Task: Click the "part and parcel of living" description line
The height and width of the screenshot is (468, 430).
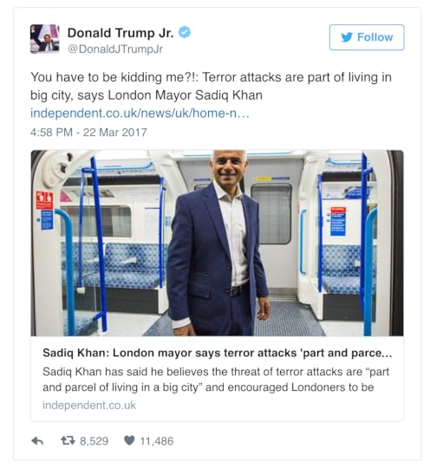Action: (208, 387)
